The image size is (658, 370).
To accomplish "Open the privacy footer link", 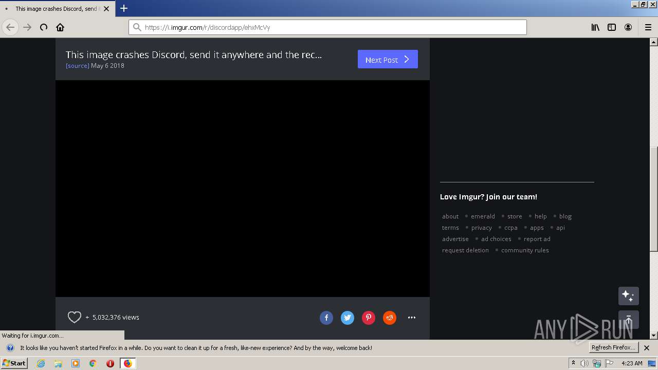I will tap(482, 228).
